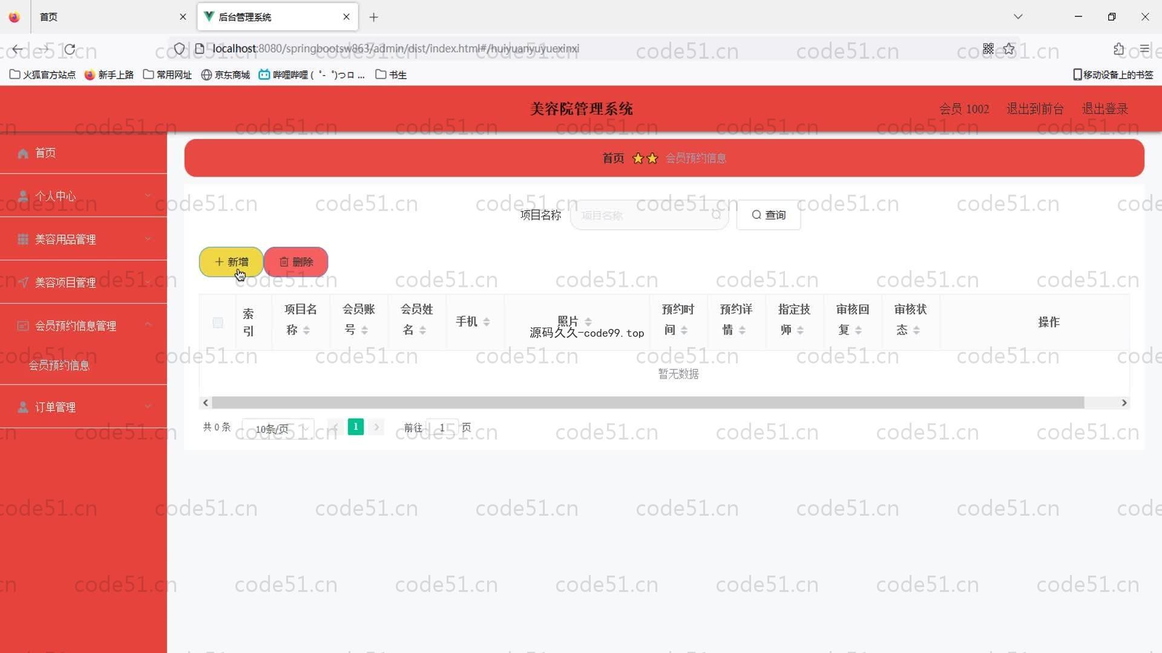Click the 查询 search button
The width and height of the screenshot is (1162, 653).
point(768,215)
